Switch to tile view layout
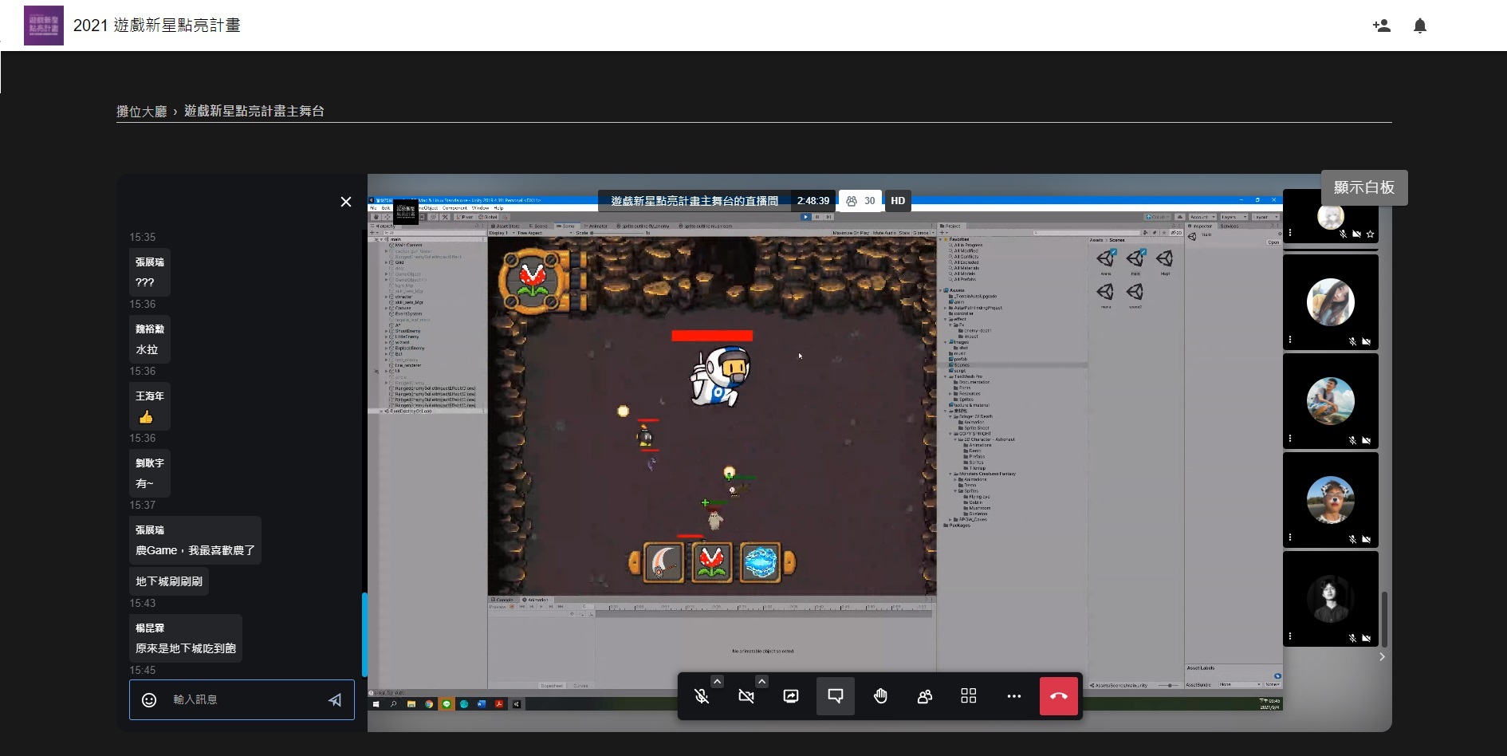Screen dimensions: 1507x756 point(969,696)
